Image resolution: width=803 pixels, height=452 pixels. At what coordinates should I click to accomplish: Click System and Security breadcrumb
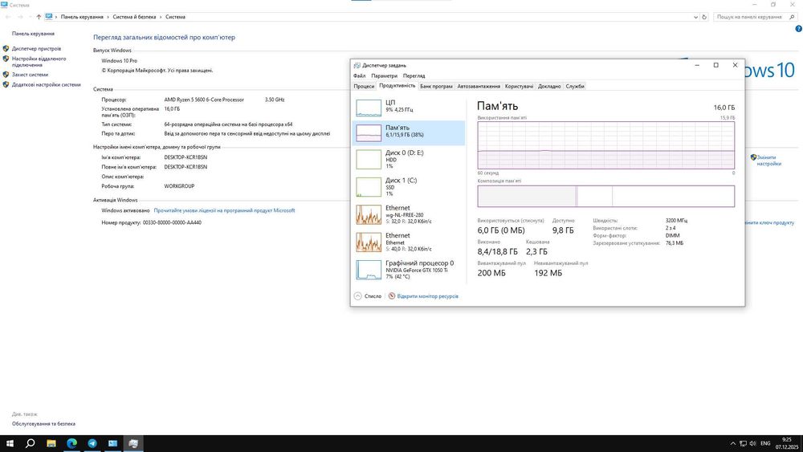click(134, 17)
